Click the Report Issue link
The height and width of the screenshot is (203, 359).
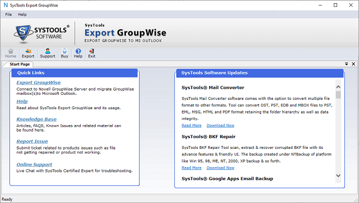[32, 141]
